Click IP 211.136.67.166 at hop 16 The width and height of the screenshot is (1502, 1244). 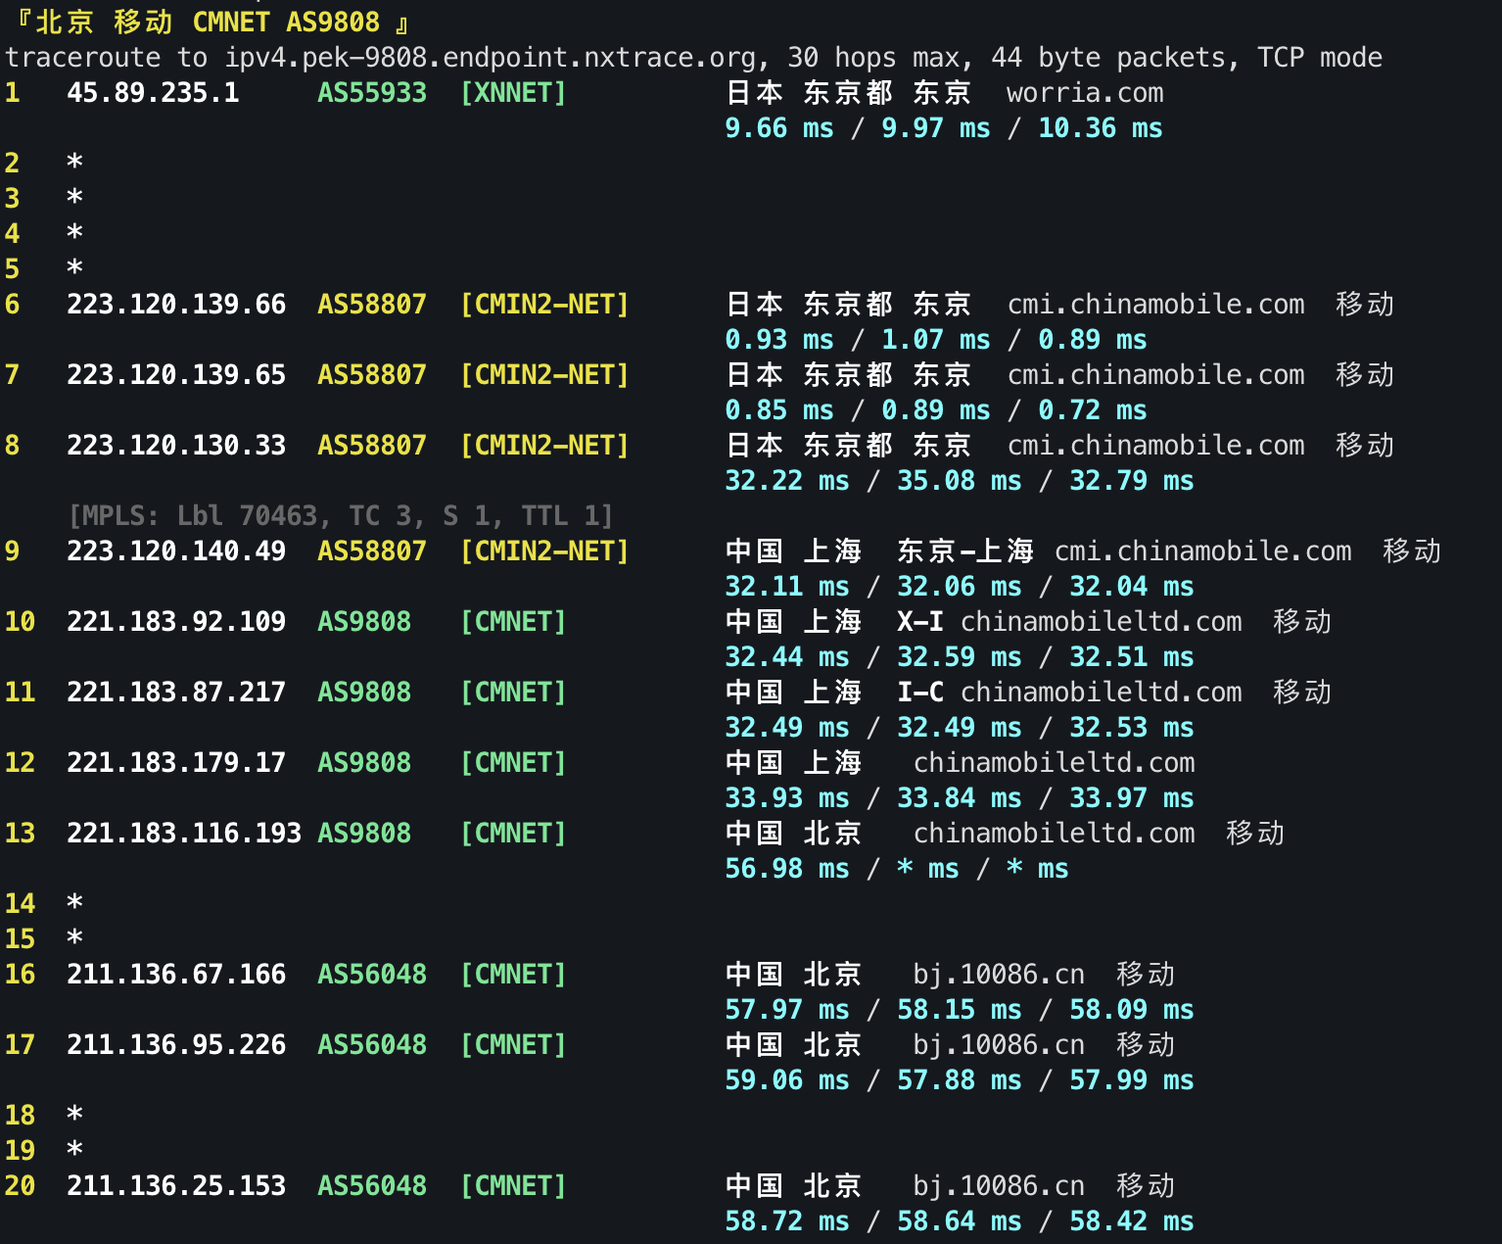click(176, 975)
